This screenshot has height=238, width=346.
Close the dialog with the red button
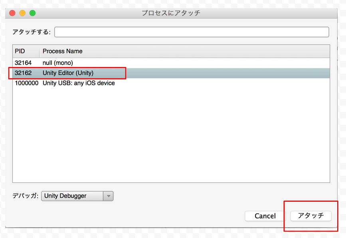click(x=12, y=13)
